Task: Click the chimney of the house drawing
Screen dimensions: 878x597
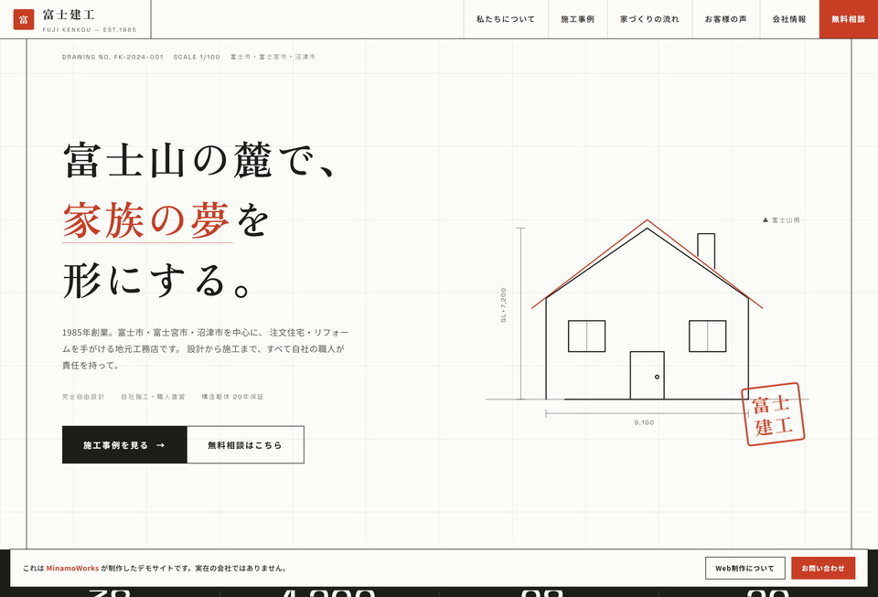Action: (x=706, y=251)
